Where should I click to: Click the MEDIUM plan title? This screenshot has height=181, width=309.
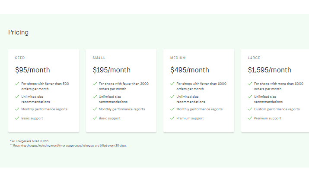tap(178, 58)
